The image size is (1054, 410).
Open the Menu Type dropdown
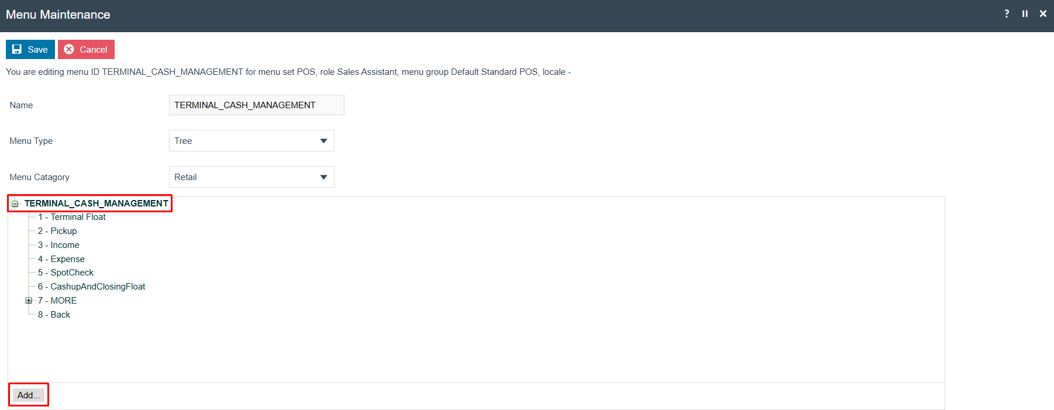[x=252, y=141]
